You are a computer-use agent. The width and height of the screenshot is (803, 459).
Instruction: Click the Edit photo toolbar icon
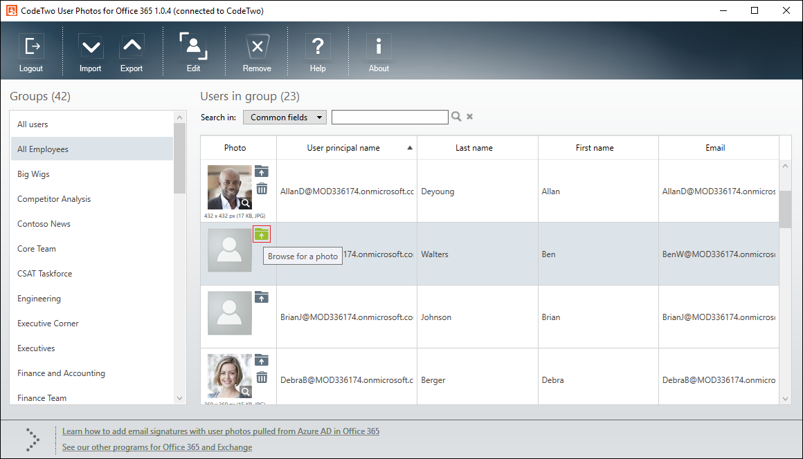[193, 46]
